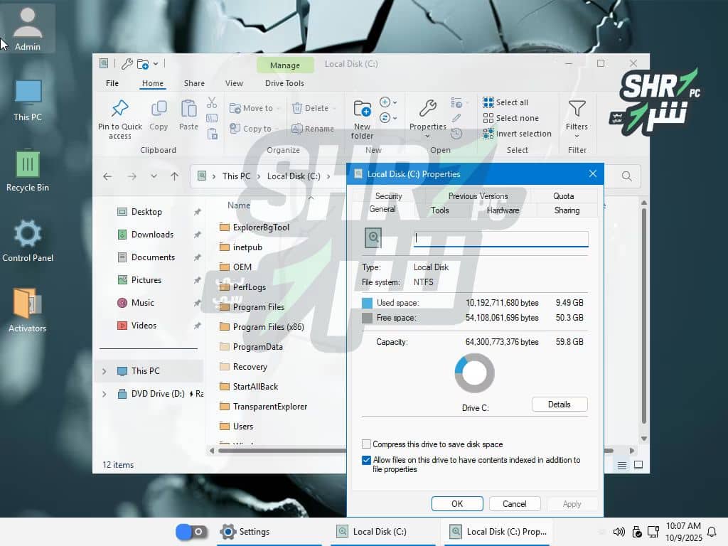Viewport: 728px width, 546px height.
Task: Click the drive label text field
Action: [500, 239]
